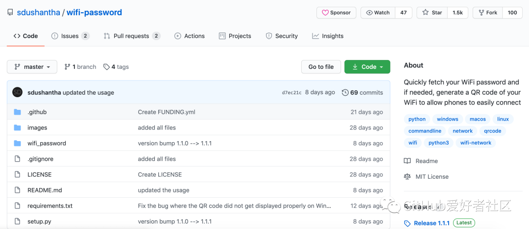Open the MIT License link
The image size is (529, 229).
[x=427, y=177]
